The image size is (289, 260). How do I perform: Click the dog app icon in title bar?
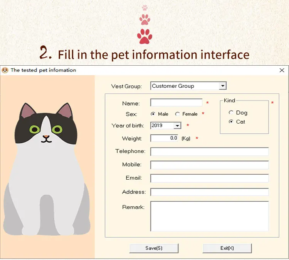point(5,70)
